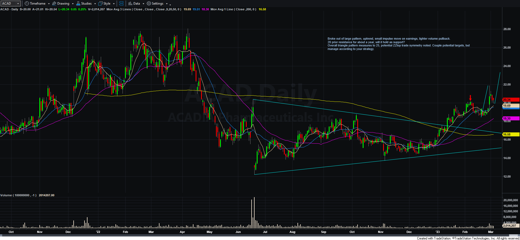Click the 0.25% change value
The height and width of the screenshot is (240, 520).
pos(82,9)
